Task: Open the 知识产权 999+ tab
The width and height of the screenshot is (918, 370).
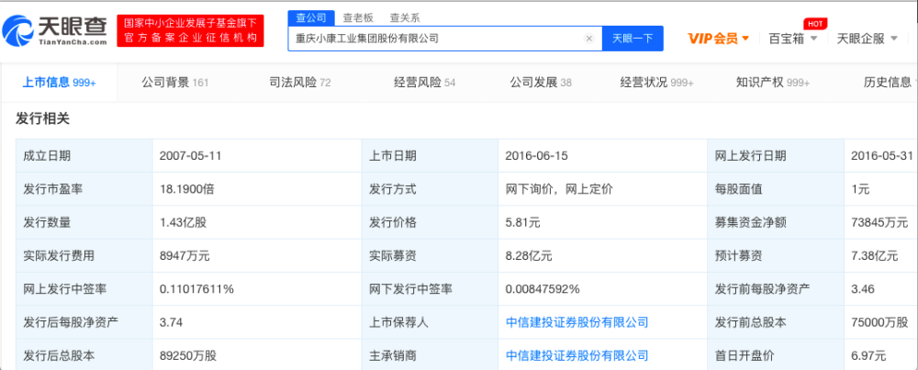Action: (x=772, y=83)
